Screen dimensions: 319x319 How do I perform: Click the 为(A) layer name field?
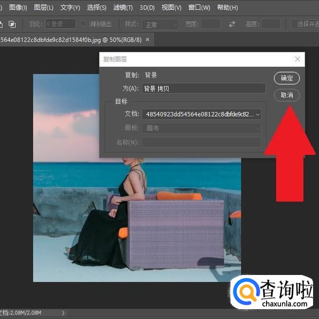click(x=203, y=89)
